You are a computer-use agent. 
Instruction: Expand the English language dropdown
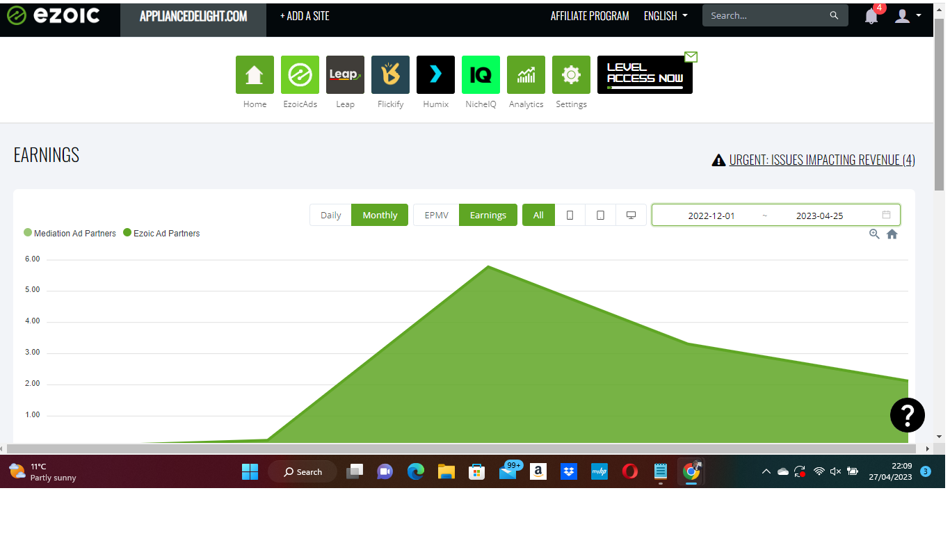point(666,16)
